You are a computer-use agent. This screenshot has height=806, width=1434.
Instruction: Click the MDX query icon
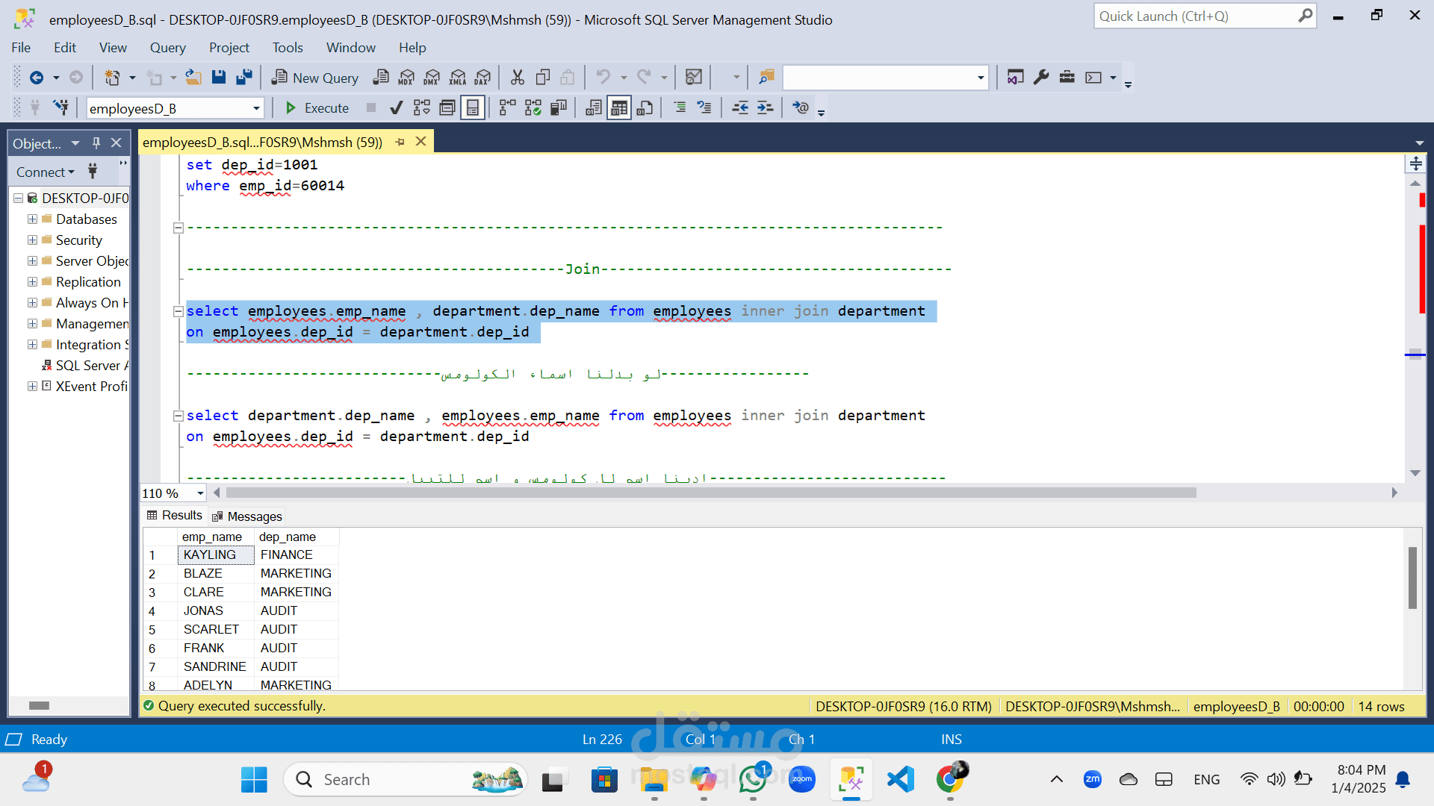click(x=406, y=77)
